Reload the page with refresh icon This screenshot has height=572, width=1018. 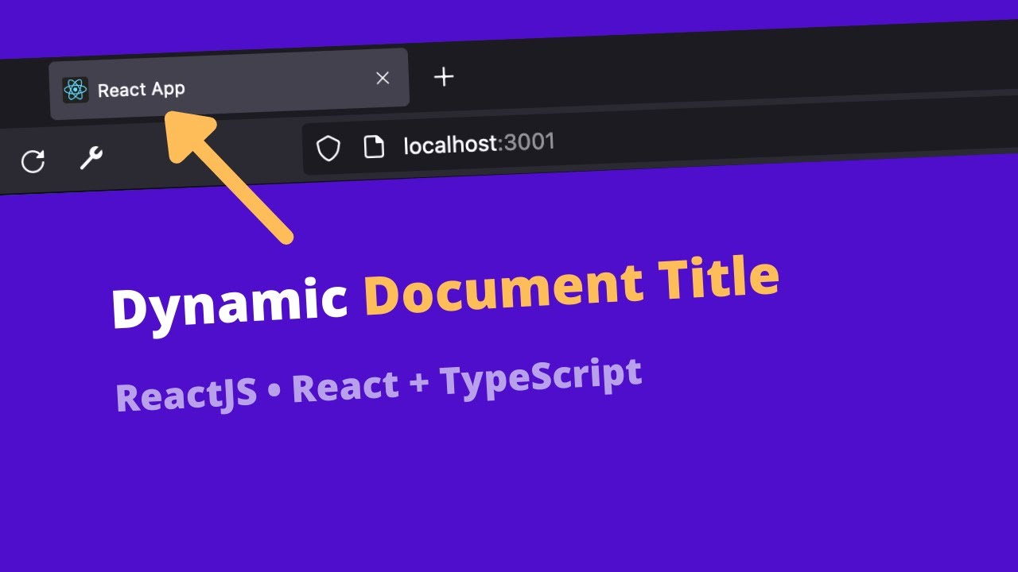point(33,161)
